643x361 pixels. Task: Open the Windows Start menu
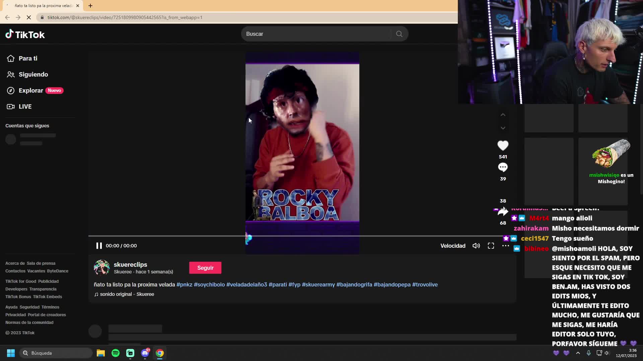11,353
